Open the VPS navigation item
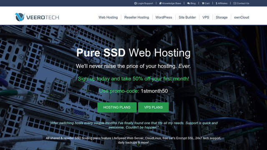 tap(206, 17)
